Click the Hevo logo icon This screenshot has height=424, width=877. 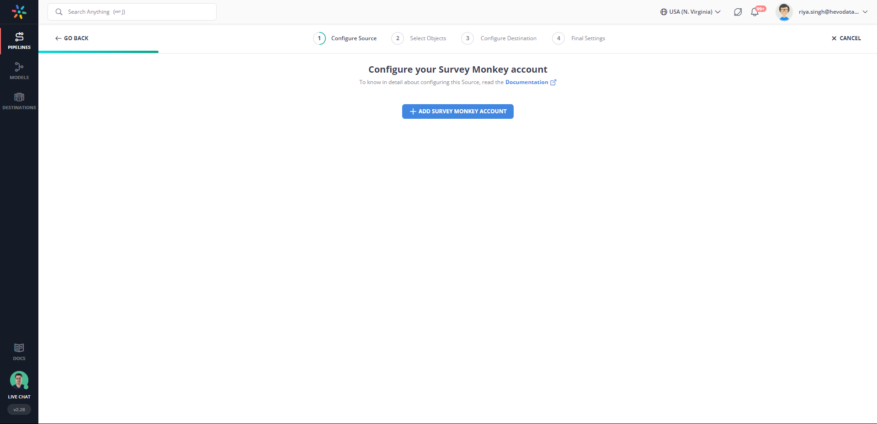(19, 12)
